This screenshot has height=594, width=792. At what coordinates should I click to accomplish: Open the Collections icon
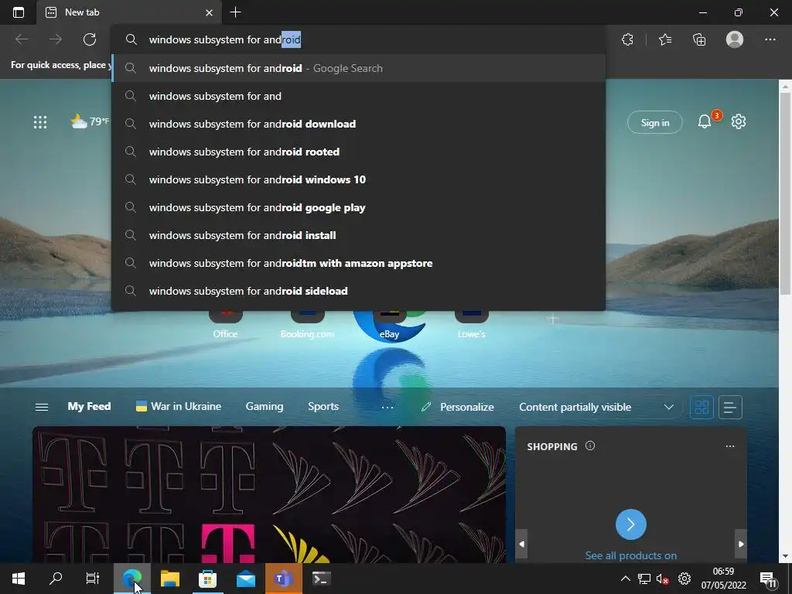[699, 39]
